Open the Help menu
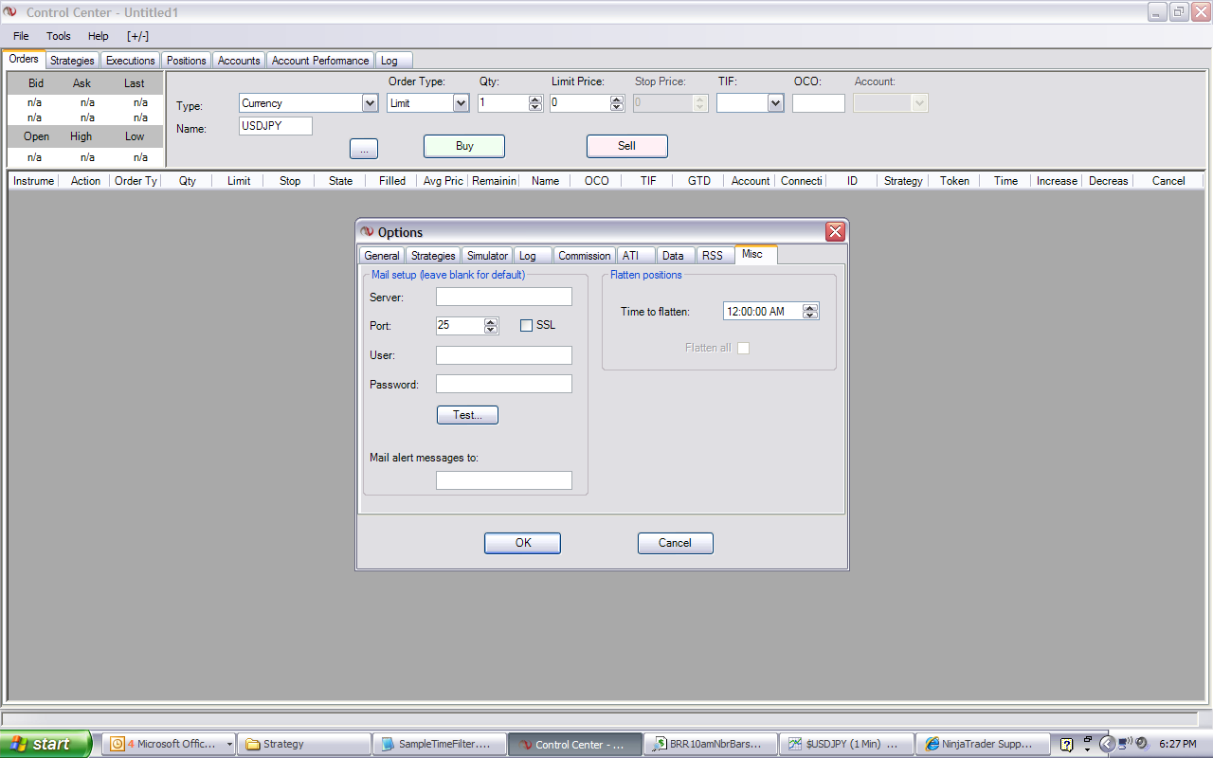The height and width of the screenshot is (758, 1213). [99, 36]
